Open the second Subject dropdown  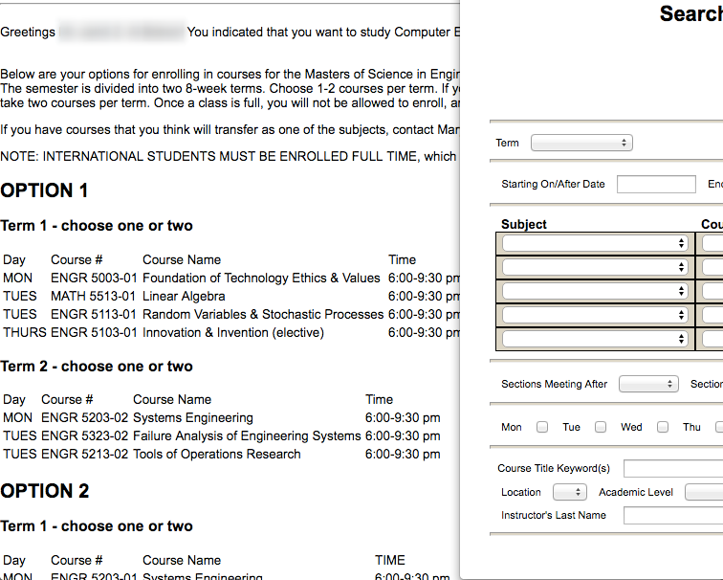[x=595, y=267]
